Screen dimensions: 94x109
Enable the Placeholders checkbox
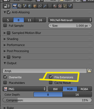[5, 83]
